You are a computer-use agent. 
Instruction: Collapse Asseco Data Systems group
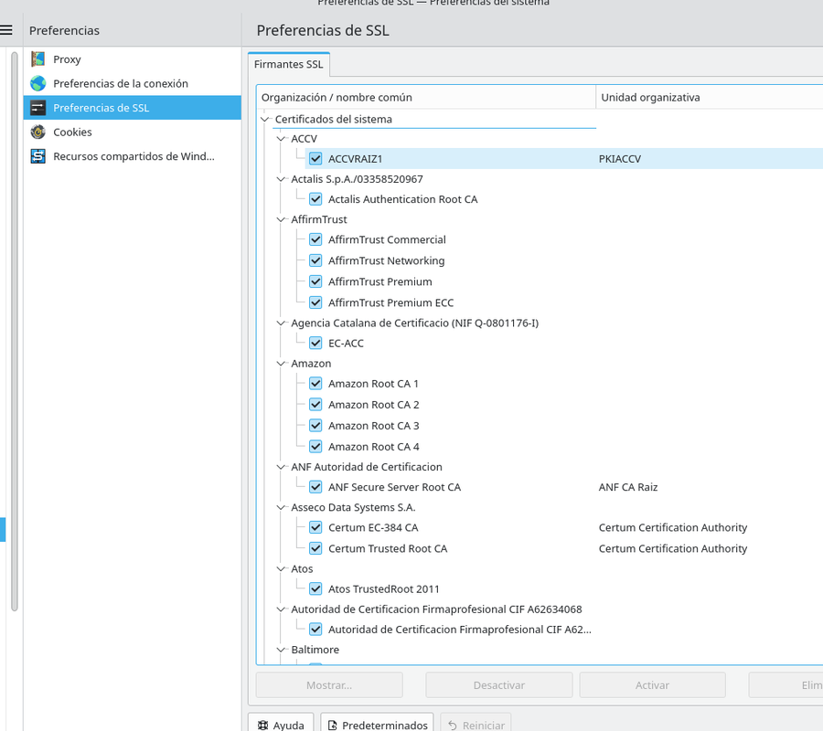282,507
